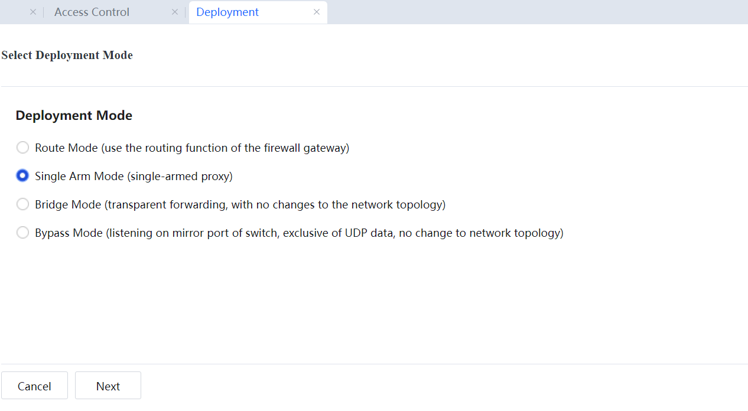Screen dimensions: 748x411
Task: Select the Deployment tab
Action: point(227,12)
